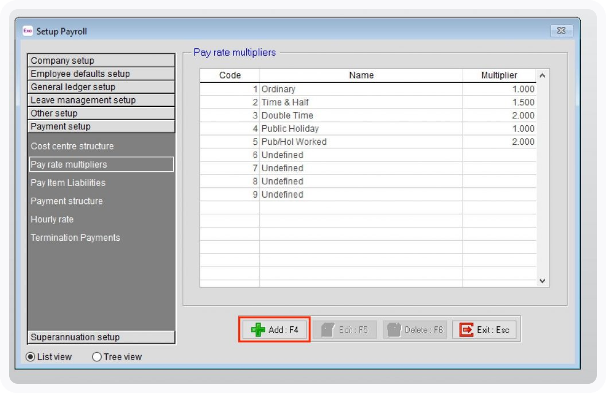Select the List view radio button
The image size is (606, 393).
point(30,357)
